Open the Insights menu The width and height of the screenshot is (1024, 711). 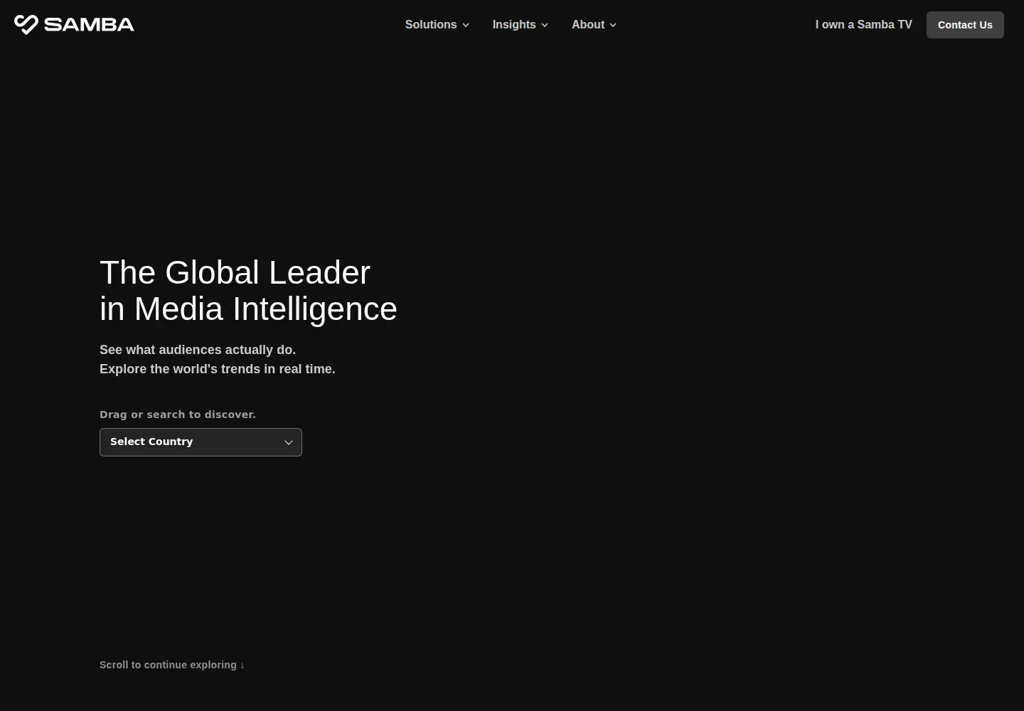[x=521, y=25]
